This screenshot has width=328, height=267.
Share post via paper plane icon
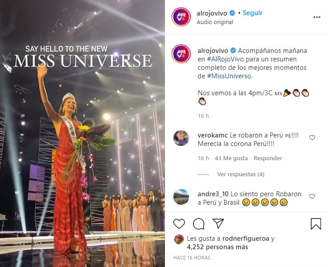pos(218,223)
